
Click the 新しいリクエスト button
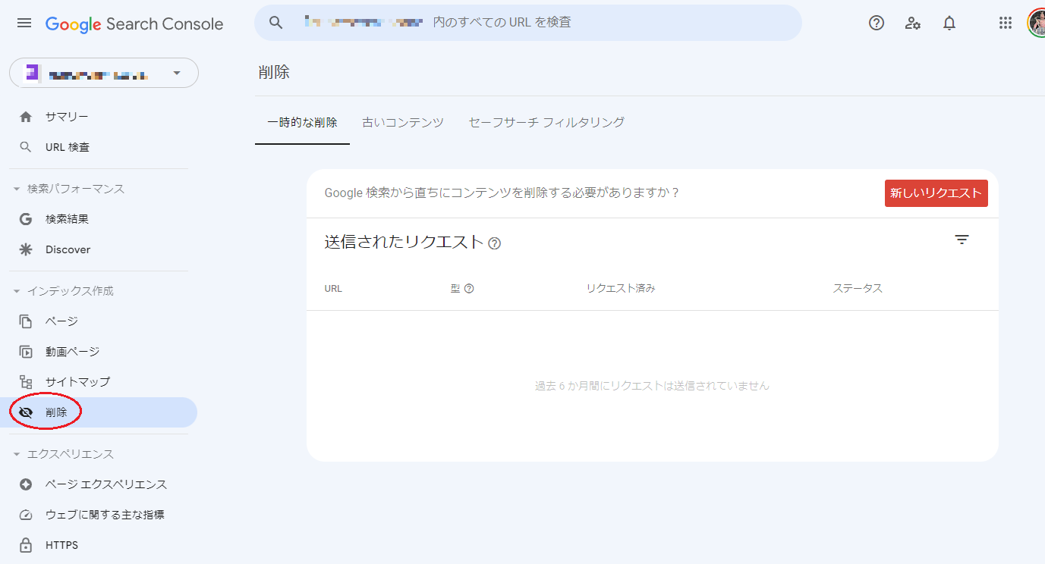tap(936, 193)
